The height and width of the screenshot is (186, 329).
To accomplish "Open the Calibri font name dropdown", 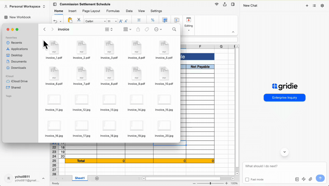I will tap(95, 21).
